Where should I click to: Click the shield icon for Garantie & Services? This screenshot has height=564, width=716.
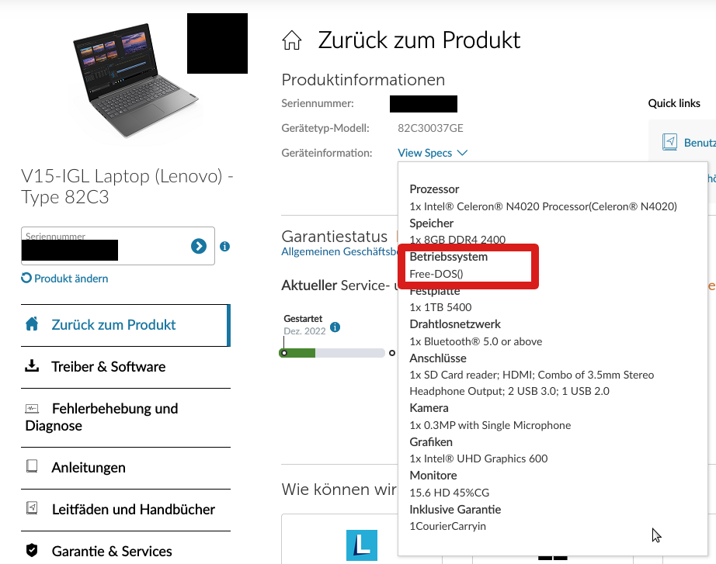click(32, 550)
